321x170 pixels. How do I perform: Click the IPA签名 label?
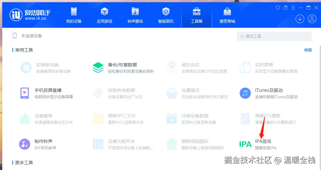coord(263,141)
